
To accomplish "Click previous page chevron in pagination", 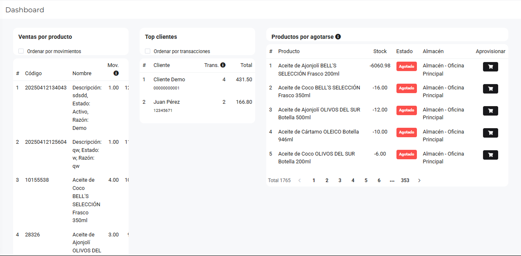I will pos(300,180).
